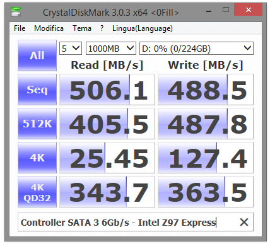Screen dimensions: 270x244
Task: Click the CrystalDiskMark app icon in title bar
Action: point(16,12)
